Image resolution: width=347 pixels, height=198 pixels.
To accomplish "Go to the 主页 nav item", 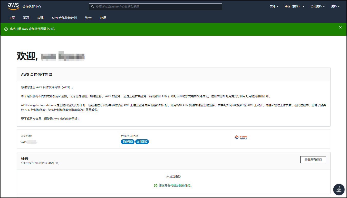I will pyautogui.click(x=12, y=18).
